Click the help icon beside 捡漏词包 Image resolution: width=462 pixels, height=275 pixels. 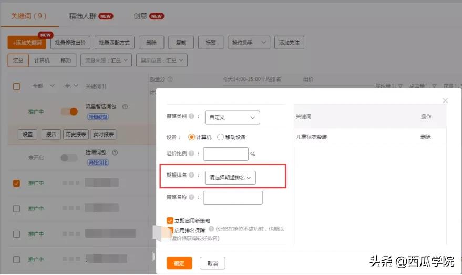coord(115,152)
